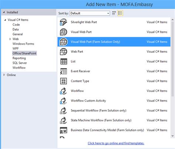Viewport: 175px width, 149px height.
Task: Open the Sort by Default dropdown
Action: pyautogui.click(x=90, y=13)
